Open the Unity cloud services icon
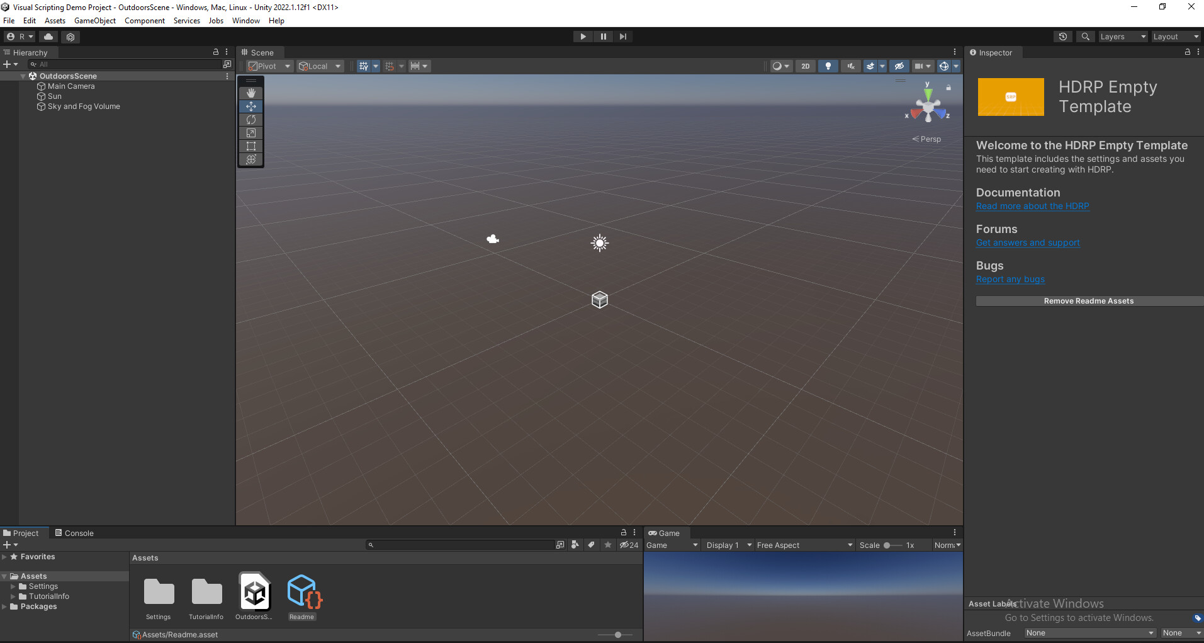This screenshot has width=1204, height=643. pyautogui.click(x=48, y=37)
